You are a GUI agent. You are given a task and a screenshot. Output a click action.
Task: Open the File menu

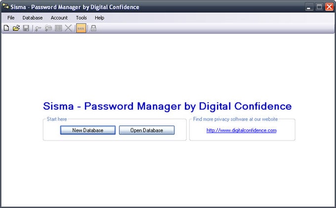tap(11, 18)
